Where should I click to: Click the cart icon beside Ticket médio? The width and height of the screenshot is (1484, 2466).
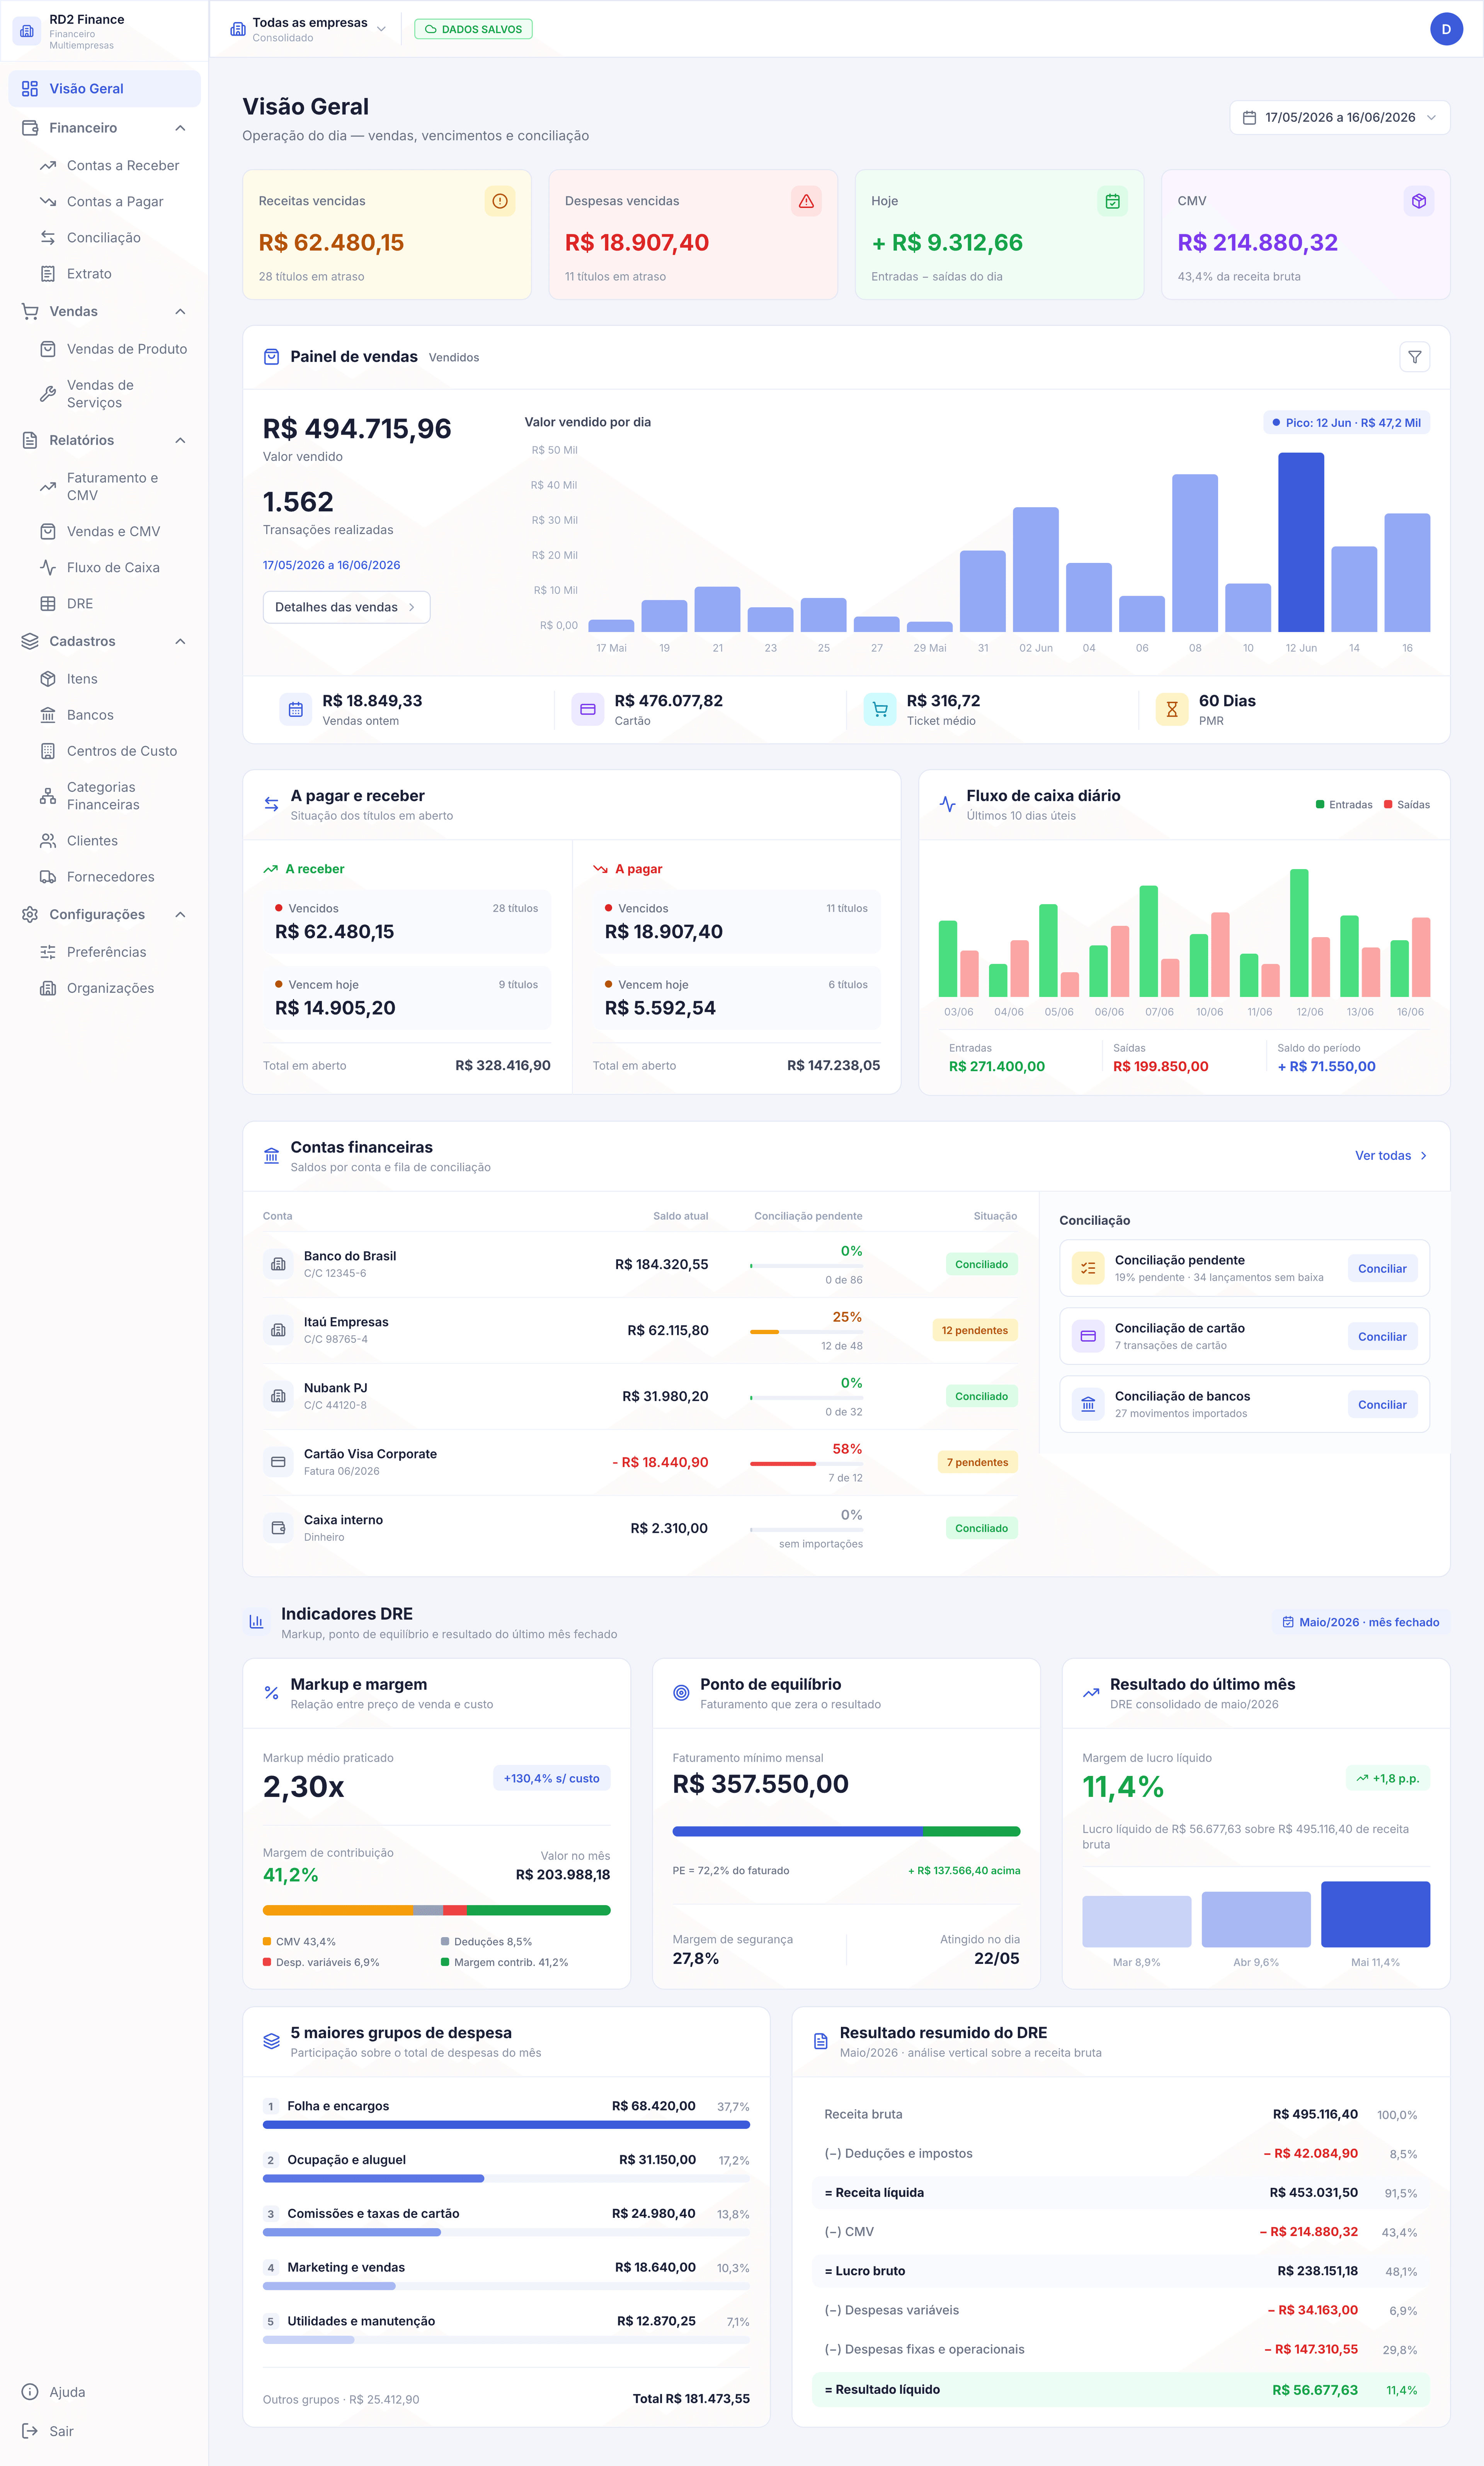(879, 709)
